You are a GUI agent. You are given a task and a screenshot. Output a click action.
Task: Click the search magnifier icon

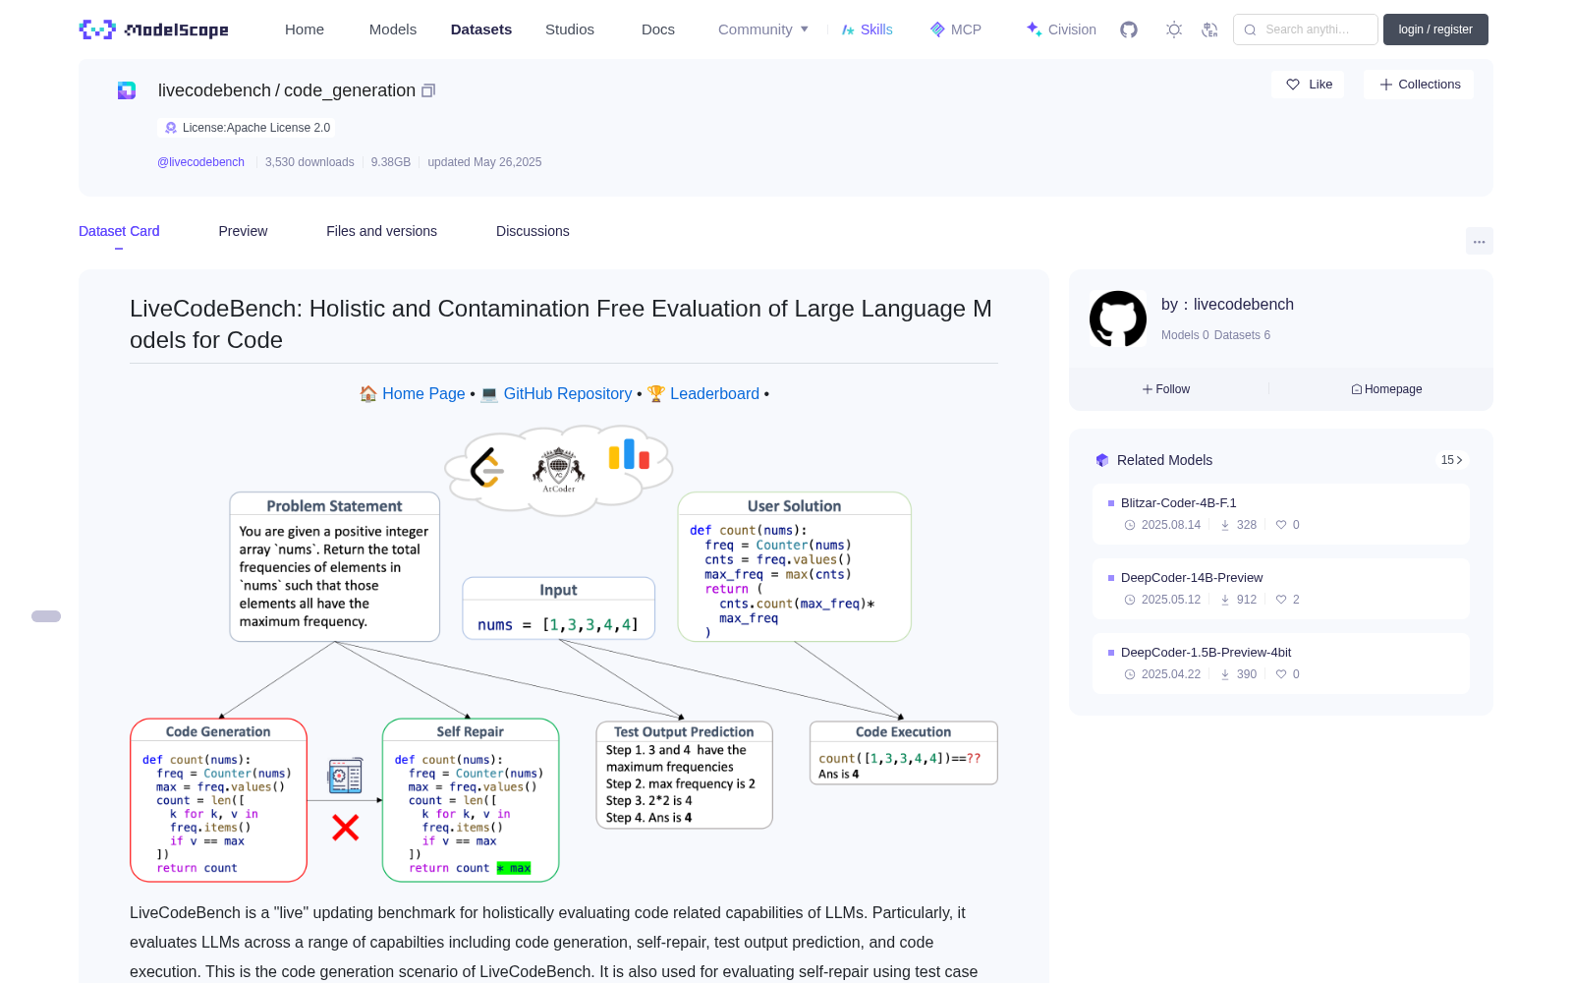(1251, 29)
